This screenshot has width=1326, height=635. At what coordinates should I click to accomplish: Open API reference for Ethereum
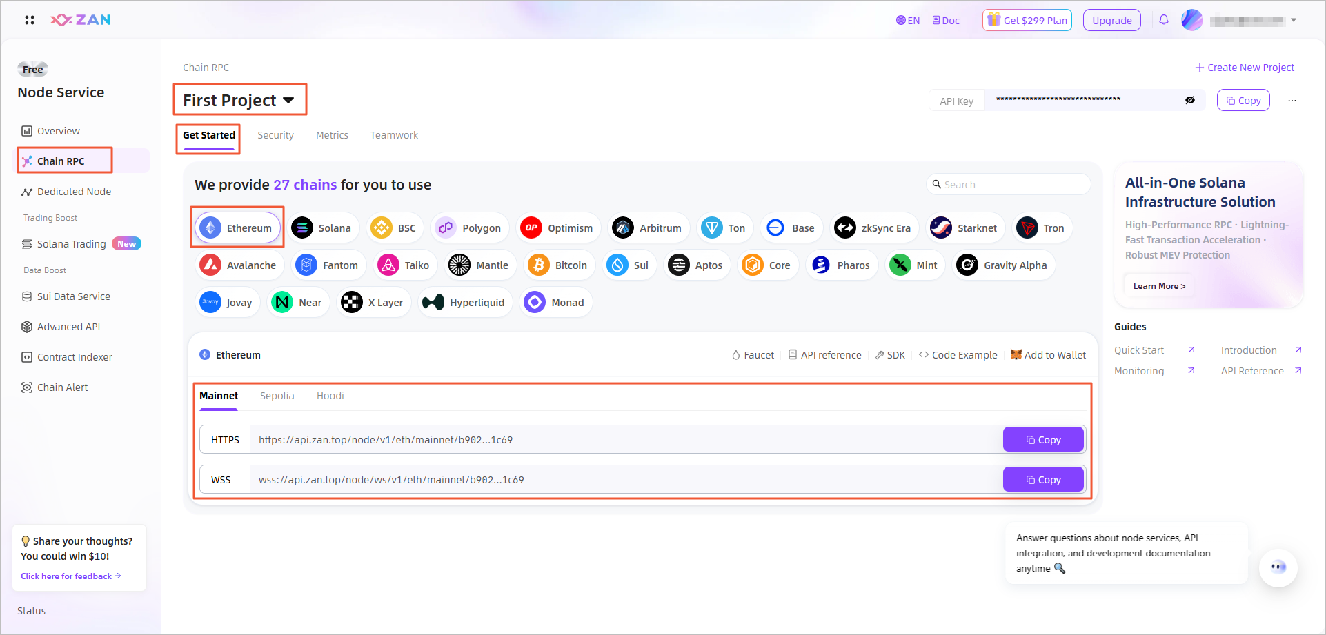point(824,355)
